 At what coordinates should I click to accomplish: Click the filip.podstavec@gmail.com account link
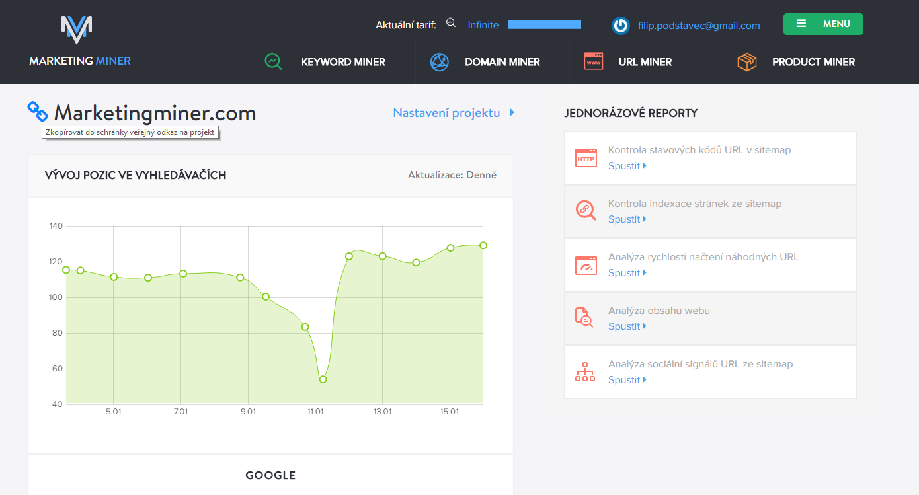tap(699, 26)
